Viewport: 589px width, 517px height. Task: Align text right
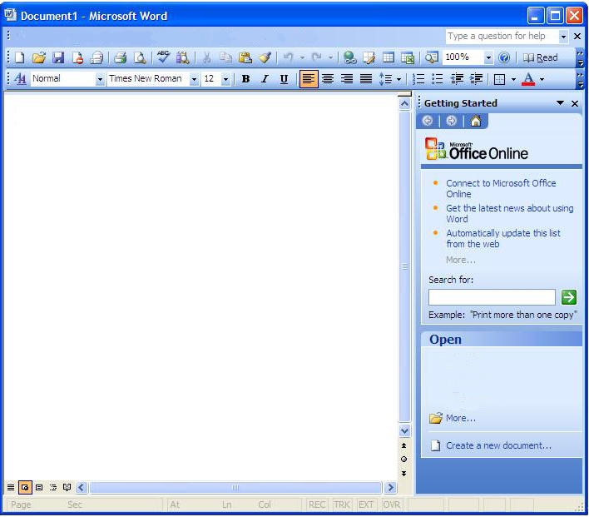[x=347, y=79]
